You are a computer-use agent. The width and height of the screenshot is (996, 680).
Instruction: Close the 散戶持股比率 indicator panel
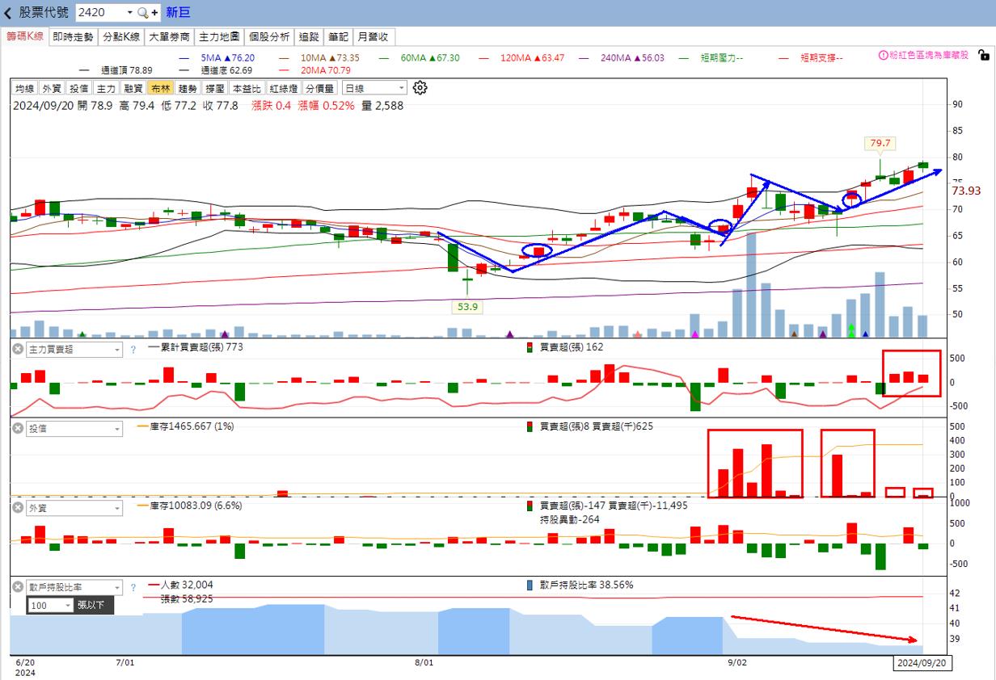click(x=19, y=587)
